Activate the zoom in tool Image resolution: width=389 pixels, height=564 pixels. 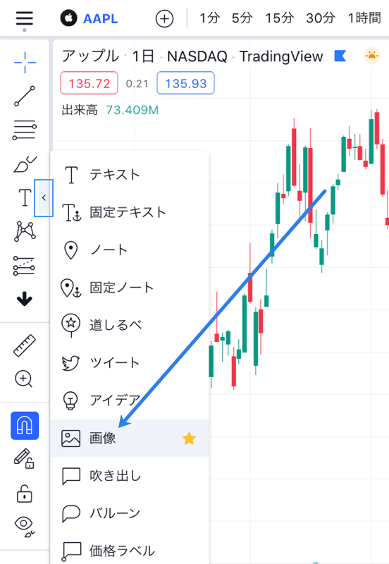24,379
